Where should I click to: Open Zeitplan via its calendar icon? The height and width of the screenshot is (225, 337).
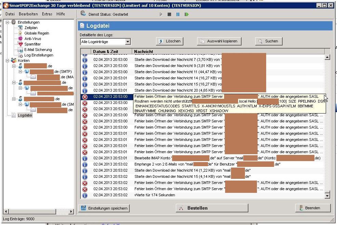point(20,27)
